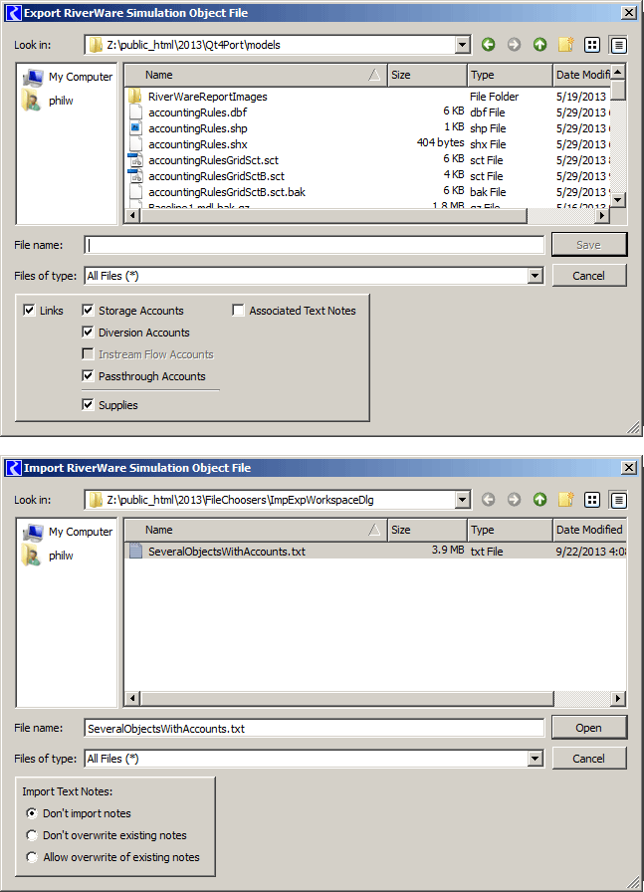Select the RiverWareReportImages folder
644x892 pixels.
[207, 97]
